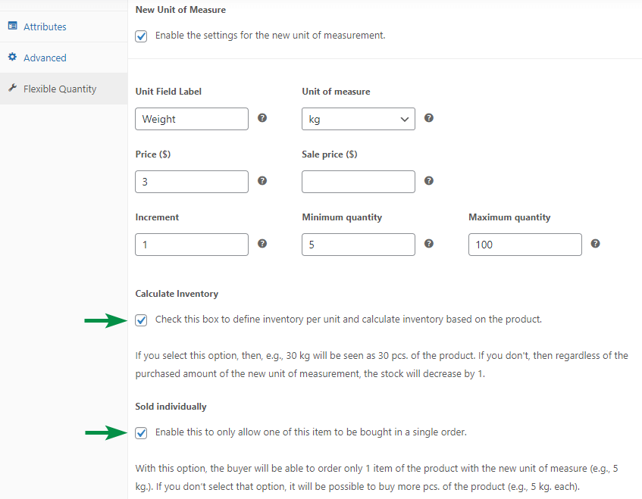This screenshot has height=499, width=642.
Task: Click the 'Price ($)' label
Action: click(x=153, y=154)
